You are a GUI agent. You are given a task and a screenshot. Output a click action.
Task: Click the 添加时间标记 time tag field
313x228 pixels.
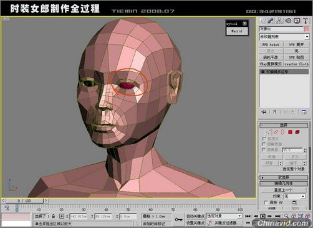click(x=156, y=224)
